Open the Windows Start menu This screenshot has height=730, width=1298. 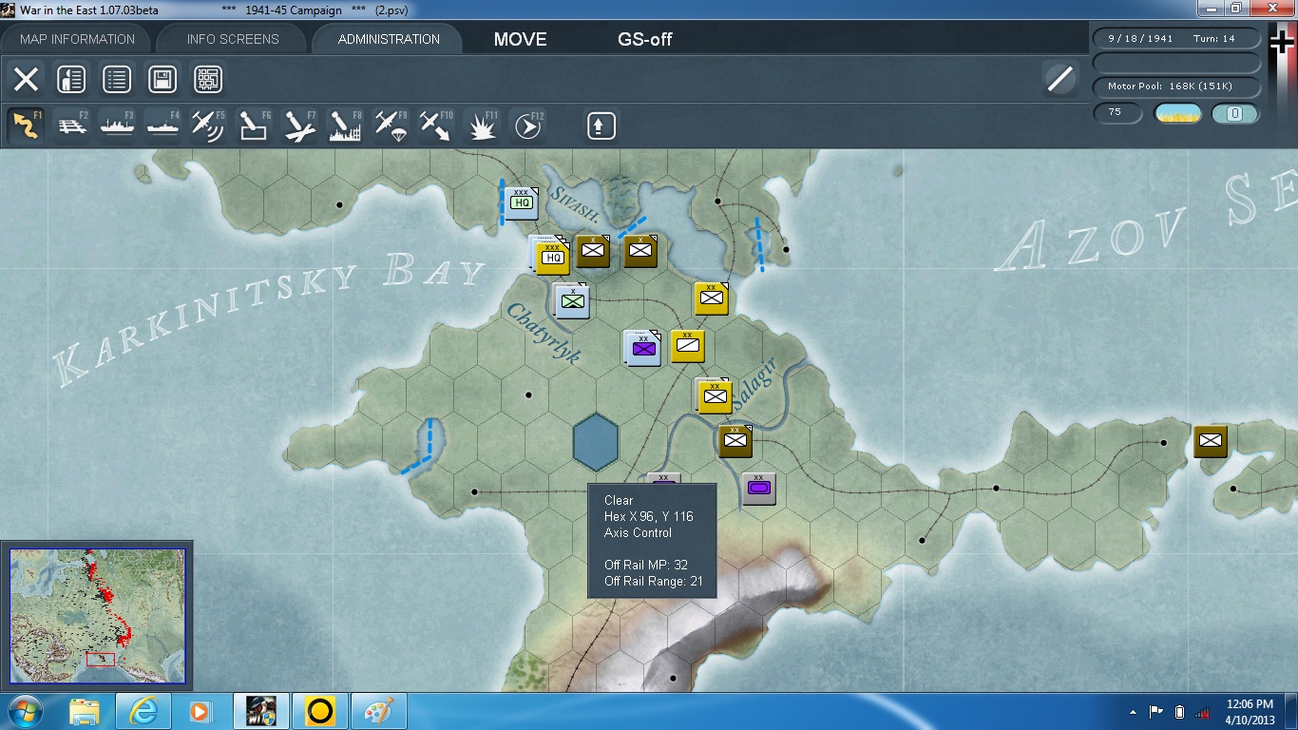click(25, 711)
